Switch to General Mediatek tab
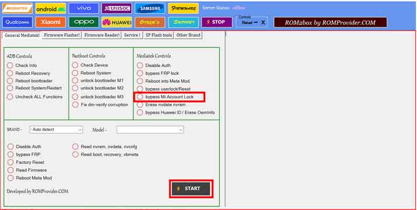The image size is (417, 210). point(22,35)
